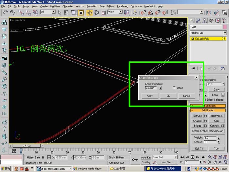This screenshot has height=172, width=229.
Task: Activate the Select and Scale tool
Action: [x=103, y=13]
